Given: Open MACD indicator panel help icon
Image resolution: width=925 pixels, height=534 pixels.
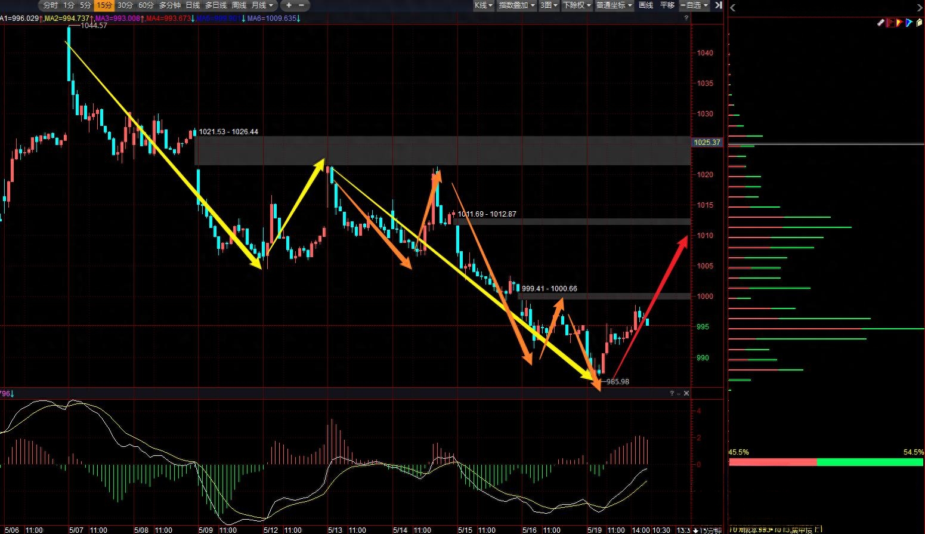Looking at the screenshot, I should 672,393.
